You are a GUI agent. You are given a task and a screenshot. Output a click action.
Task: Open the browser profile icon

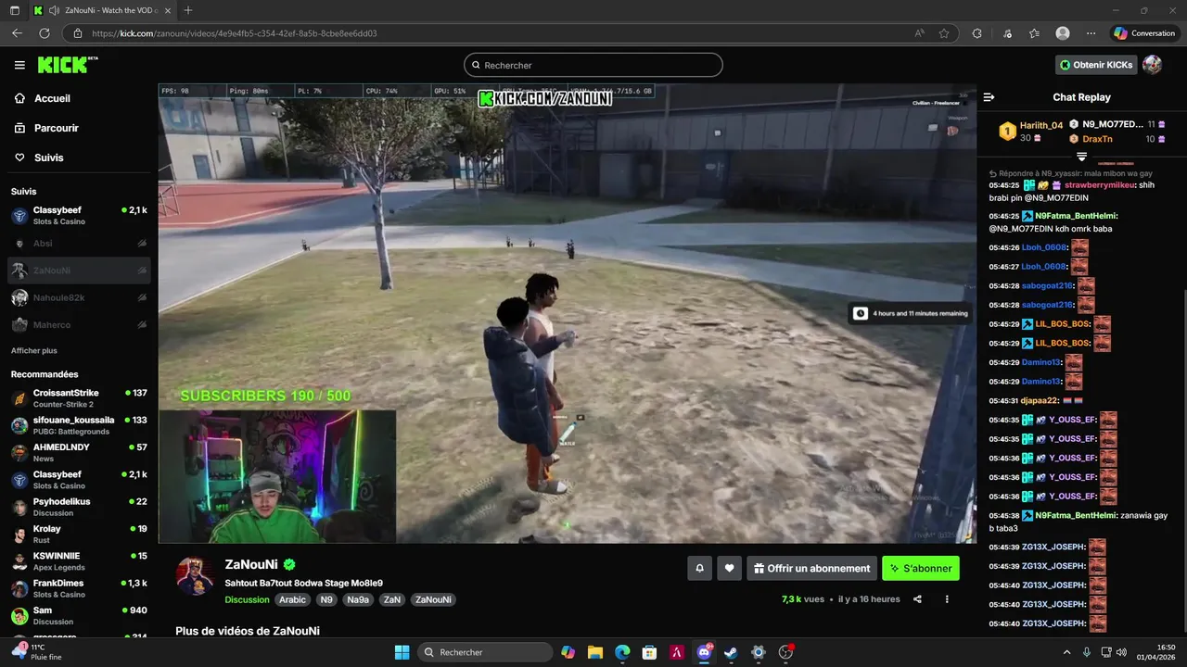click(1063, 33)
